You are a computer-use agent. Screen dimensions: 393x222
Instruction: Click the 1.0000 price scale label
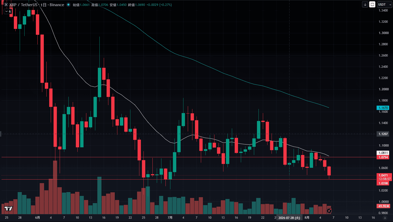click(383, 202)
